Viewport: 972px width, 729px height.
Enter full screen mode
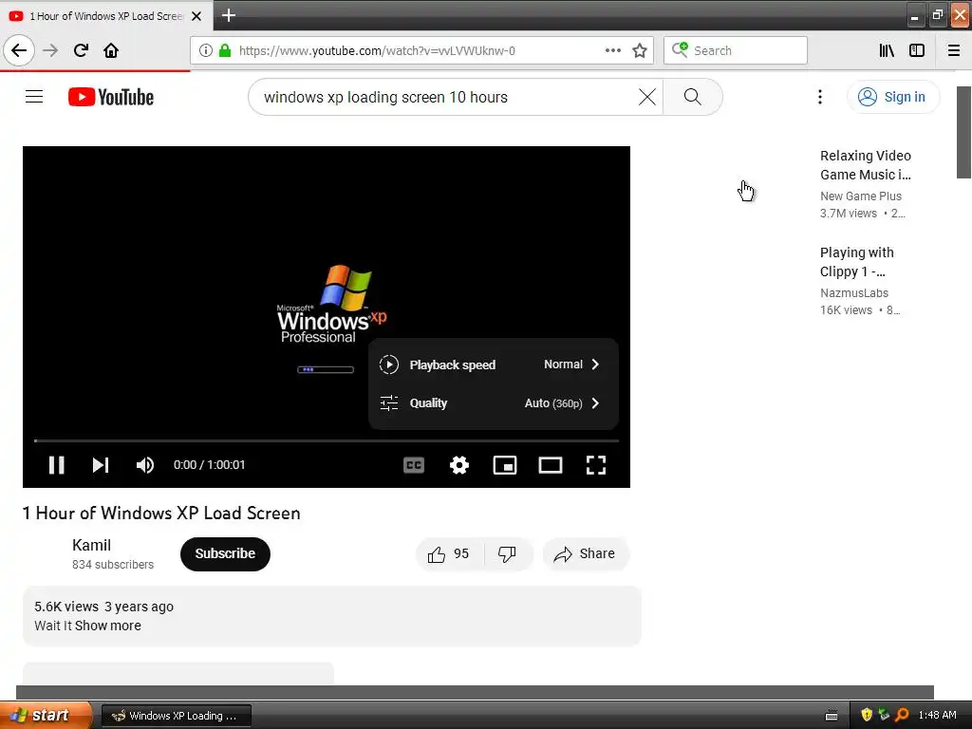click(596, 465)
